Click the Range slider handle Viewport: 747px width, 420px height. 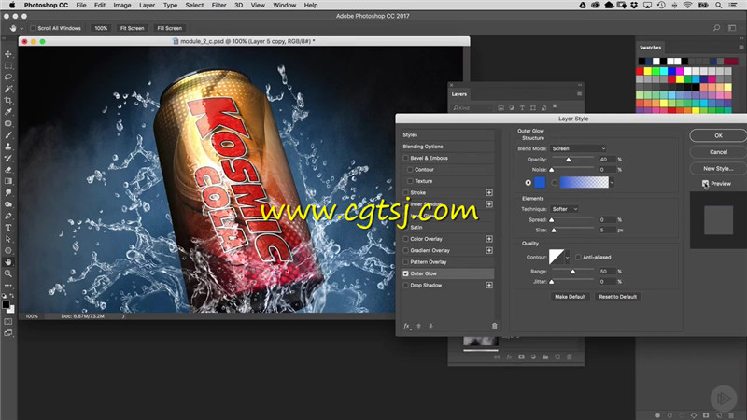572,272
